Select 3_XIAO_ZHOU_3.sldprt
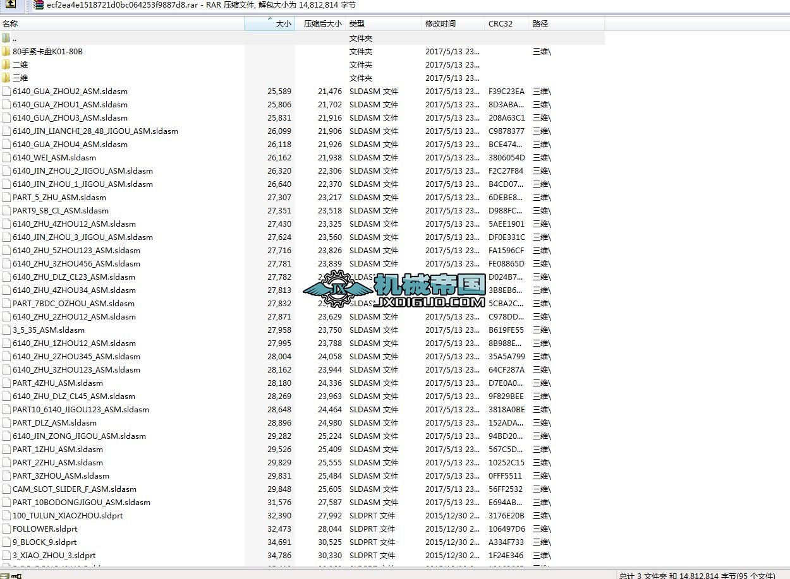790x579 pixels. pos(54,556)
